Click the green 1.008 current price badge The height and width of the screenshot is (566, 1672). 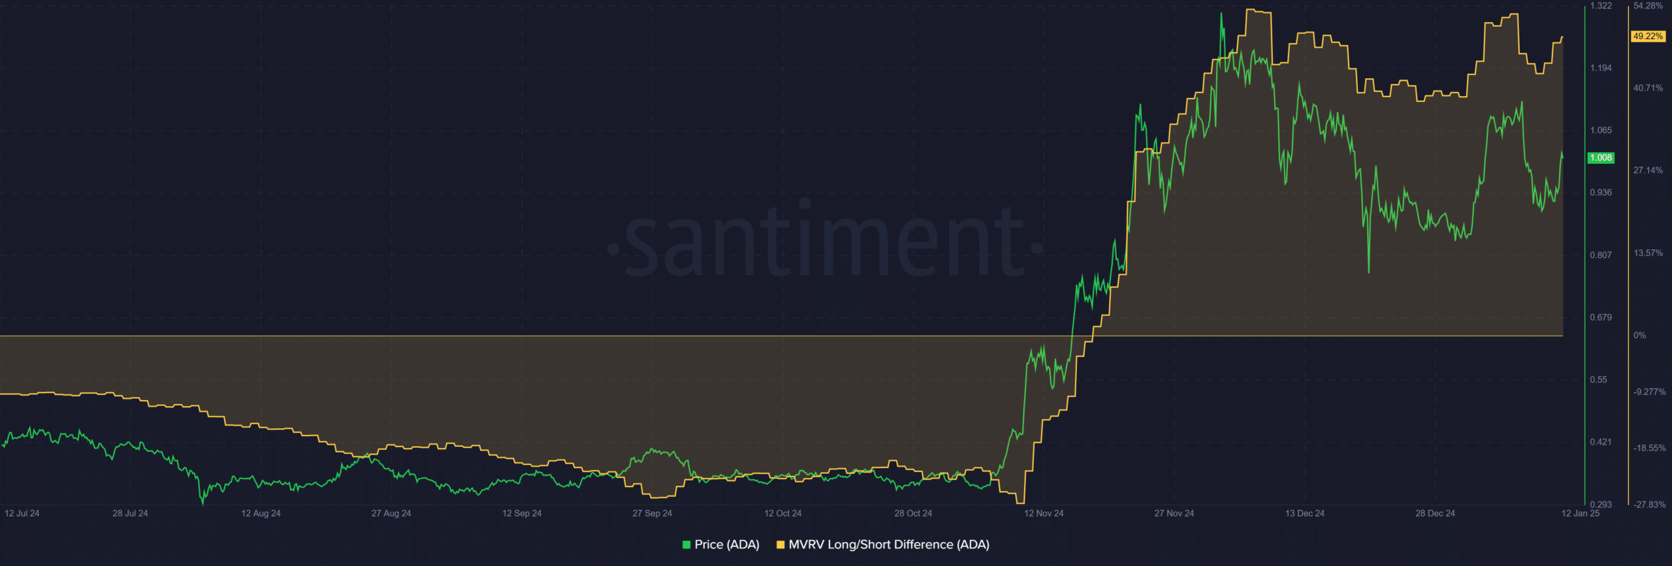point(1600,158)
